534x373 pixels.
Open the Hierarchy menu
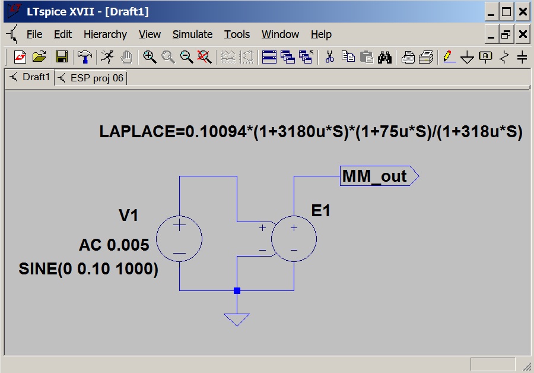tap(105, 34)
